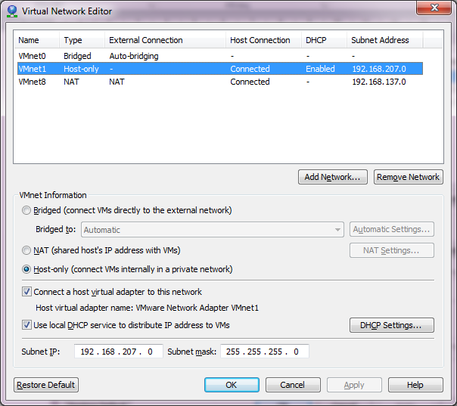Click the Subnet Address column header
Screen dimensions: 457x406
[384, 40]
